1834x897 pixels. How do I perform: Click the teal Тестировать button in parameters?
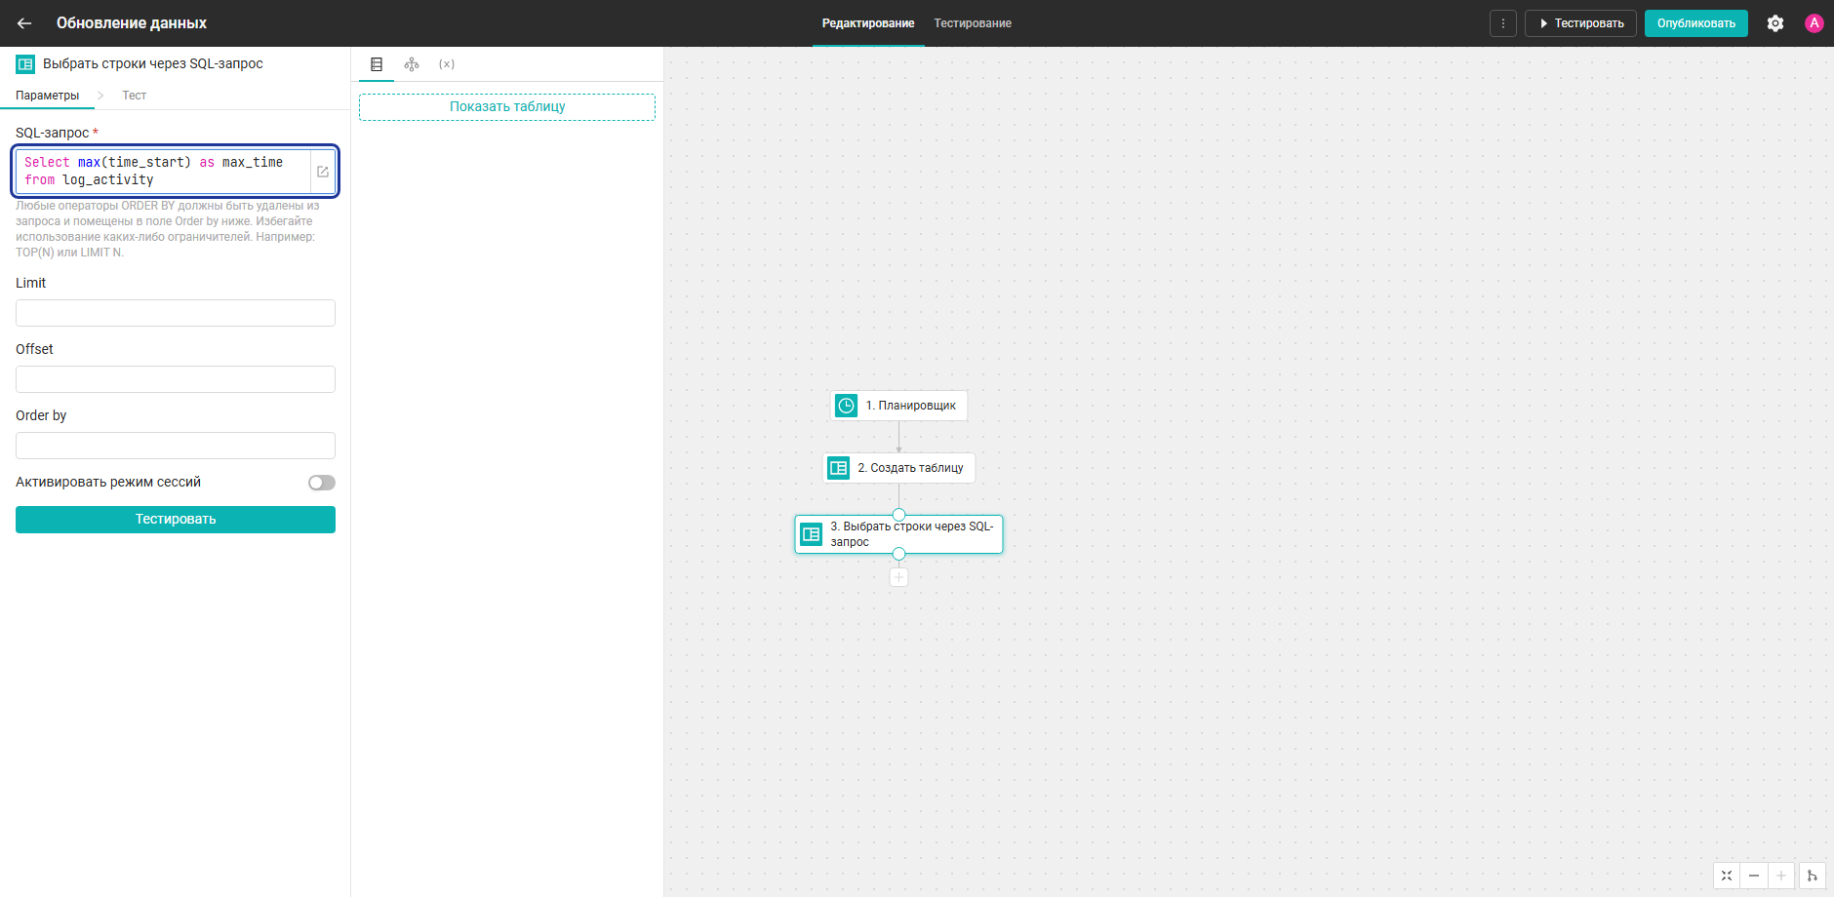[x=176, y=520]
